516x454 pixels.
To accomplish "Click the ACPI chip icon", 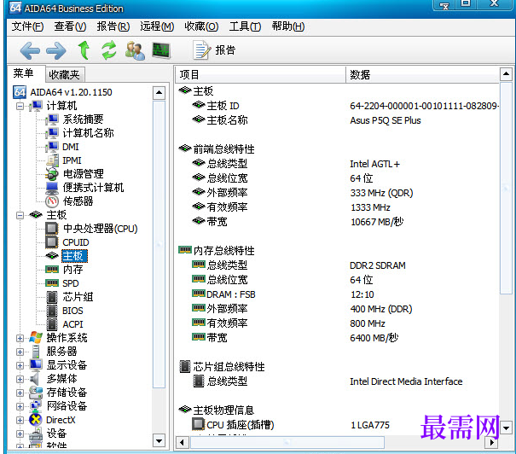I will tap(52, 324).
